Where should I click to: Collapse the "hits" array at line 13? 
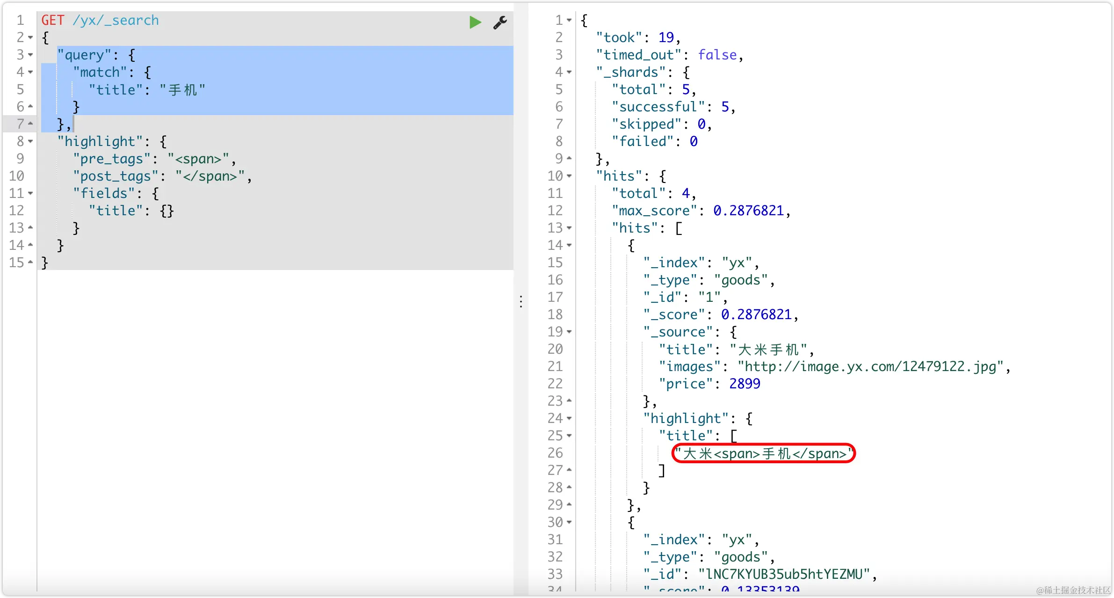click(x=569, y=228)
